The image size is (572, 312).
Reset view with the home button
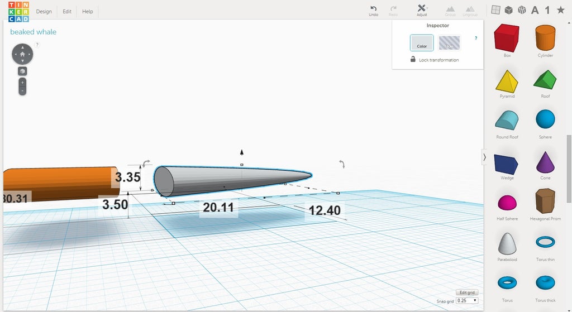(22, 54)
